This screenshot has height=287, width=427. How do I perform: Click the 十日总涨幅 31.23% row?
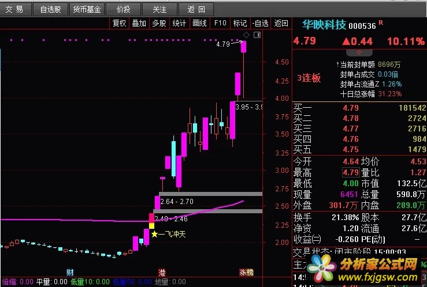pos(371,94)
